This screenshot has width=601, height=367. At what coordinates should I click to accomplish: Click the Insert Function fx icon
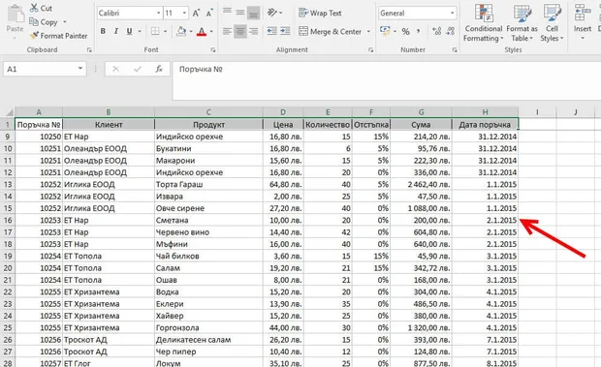click(x=159, y=69)
